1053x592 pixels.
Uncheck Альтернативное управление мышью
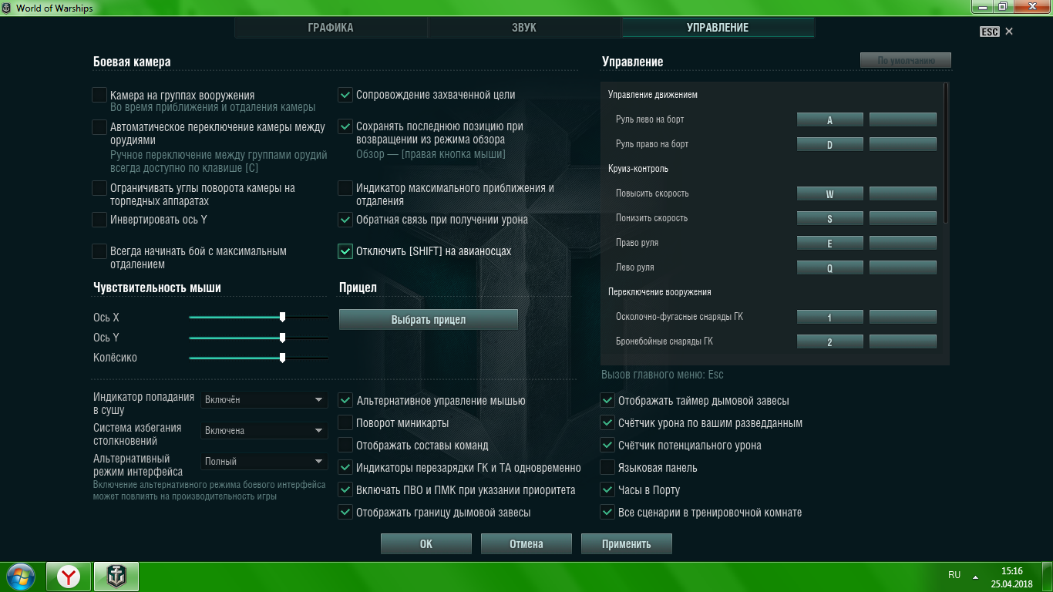click(345, 401)
